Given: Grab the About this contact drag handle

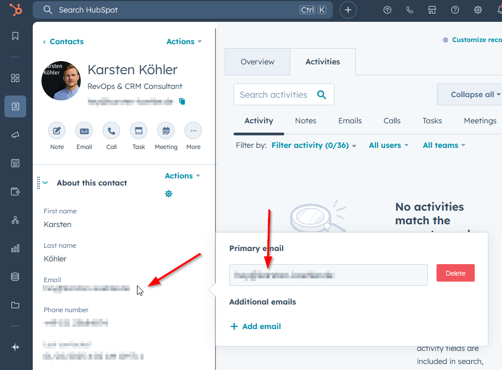Looking at the screenshot, I should 38,183.
